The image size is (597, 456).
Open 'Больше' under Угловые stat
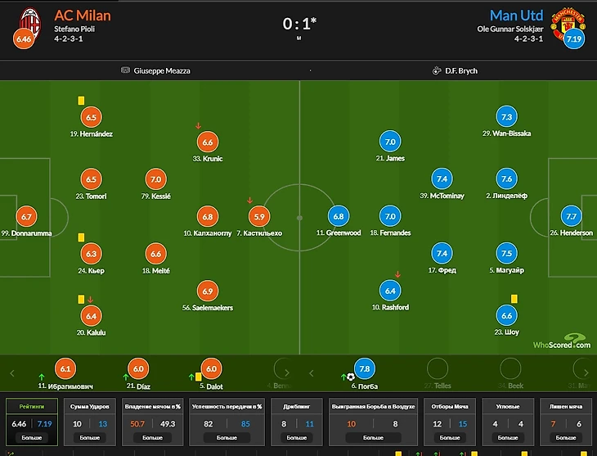point(508,439)
